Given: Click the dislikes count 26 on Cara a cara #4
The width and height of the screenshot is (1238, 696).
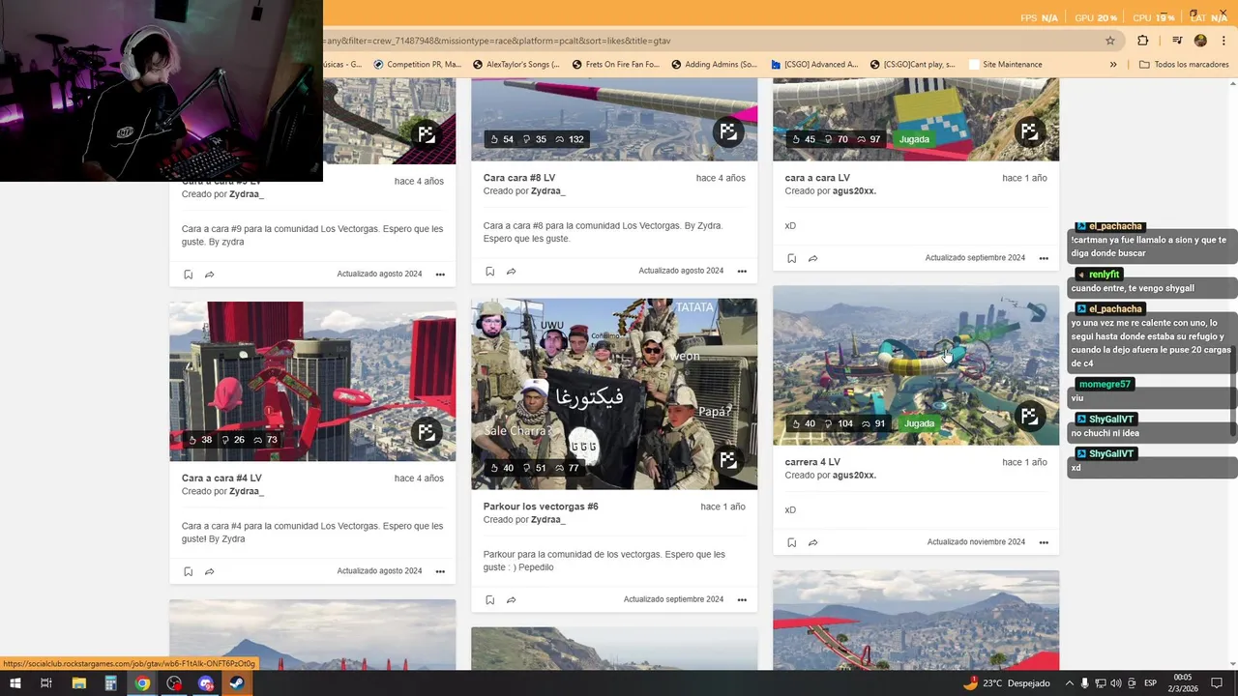Looking at the screenshot, I should pyautogui.click(x=233, y=440).
